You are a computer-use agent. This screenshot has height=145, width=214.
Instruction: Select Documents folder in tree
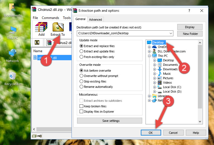click(x=171, y=65)
